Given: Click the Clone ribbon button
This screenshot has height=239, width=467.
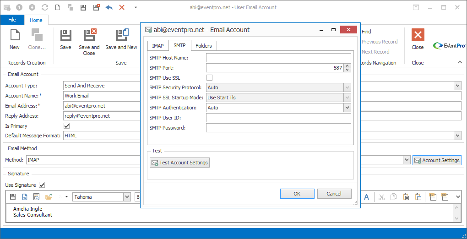Looking at the screenshot, I should [37, 39].
